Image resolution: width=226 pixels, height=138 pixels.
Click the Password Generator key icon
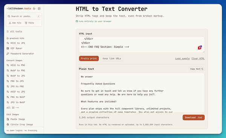pos(8,54)
